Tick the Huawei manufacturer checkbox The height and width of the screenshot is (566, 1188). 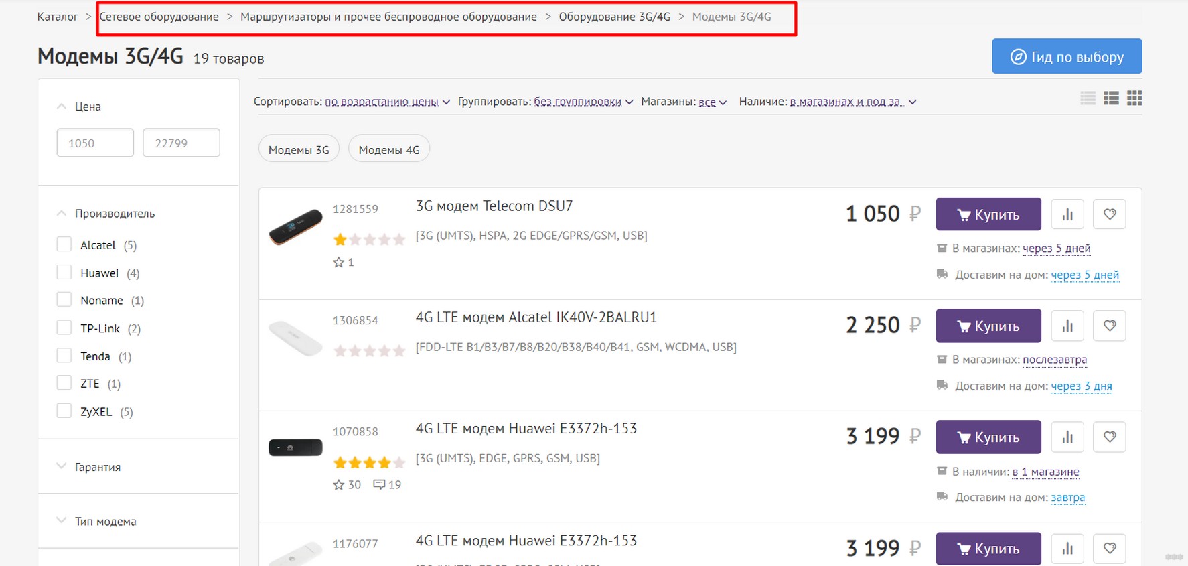[64, 272]
